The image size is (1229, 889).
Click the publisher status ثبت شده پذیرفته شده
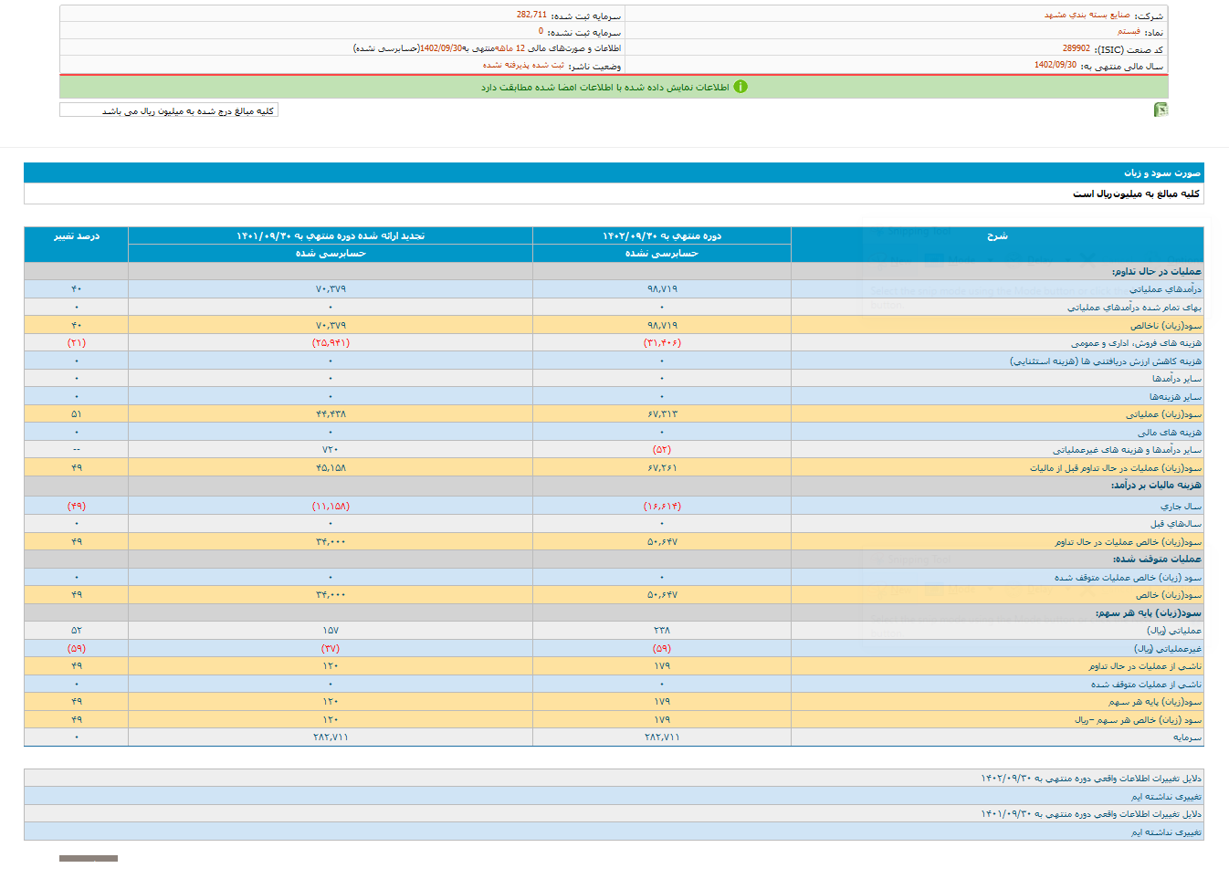coord(523,66)
